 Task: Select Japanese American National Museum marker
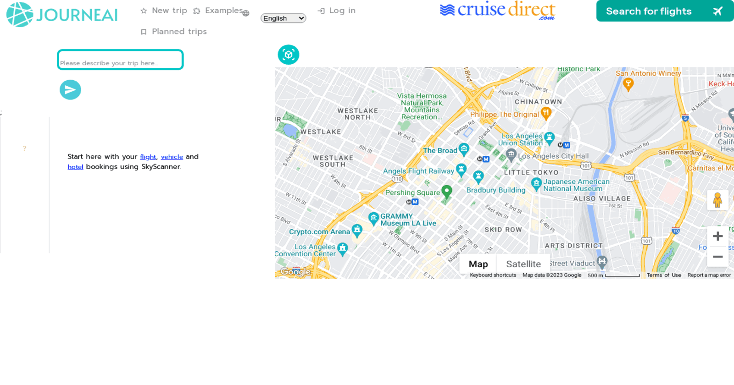536,184
